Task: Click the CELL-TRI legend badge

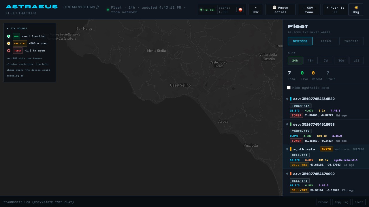Action: click(20, 43)
